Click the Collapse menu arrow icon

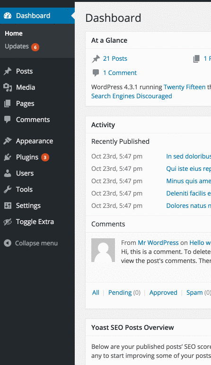click(8, 243)
